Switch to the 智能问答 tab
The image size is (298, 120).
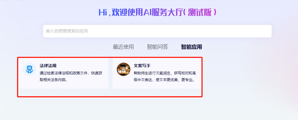point(157,47)
